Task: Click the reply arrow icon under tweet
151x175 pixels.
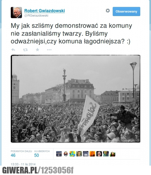Action: (x=13, y=50)
